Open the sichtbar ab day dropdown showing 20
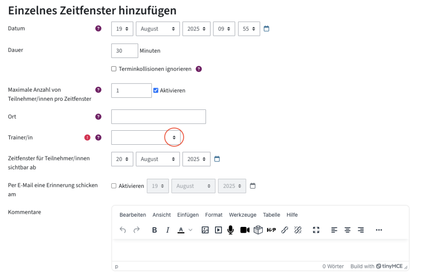This screenshot has width=421, height=275. pos(122,159)
